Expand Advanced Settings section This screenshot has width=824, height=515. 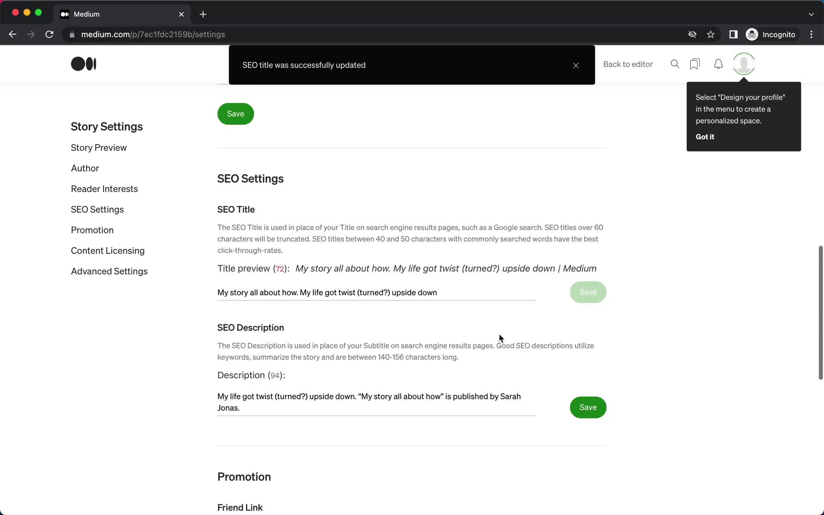(109, 271)
